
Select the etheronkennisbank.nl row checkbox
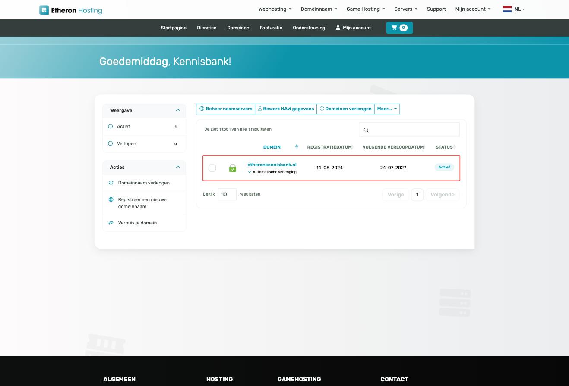[x=212, y=168]
